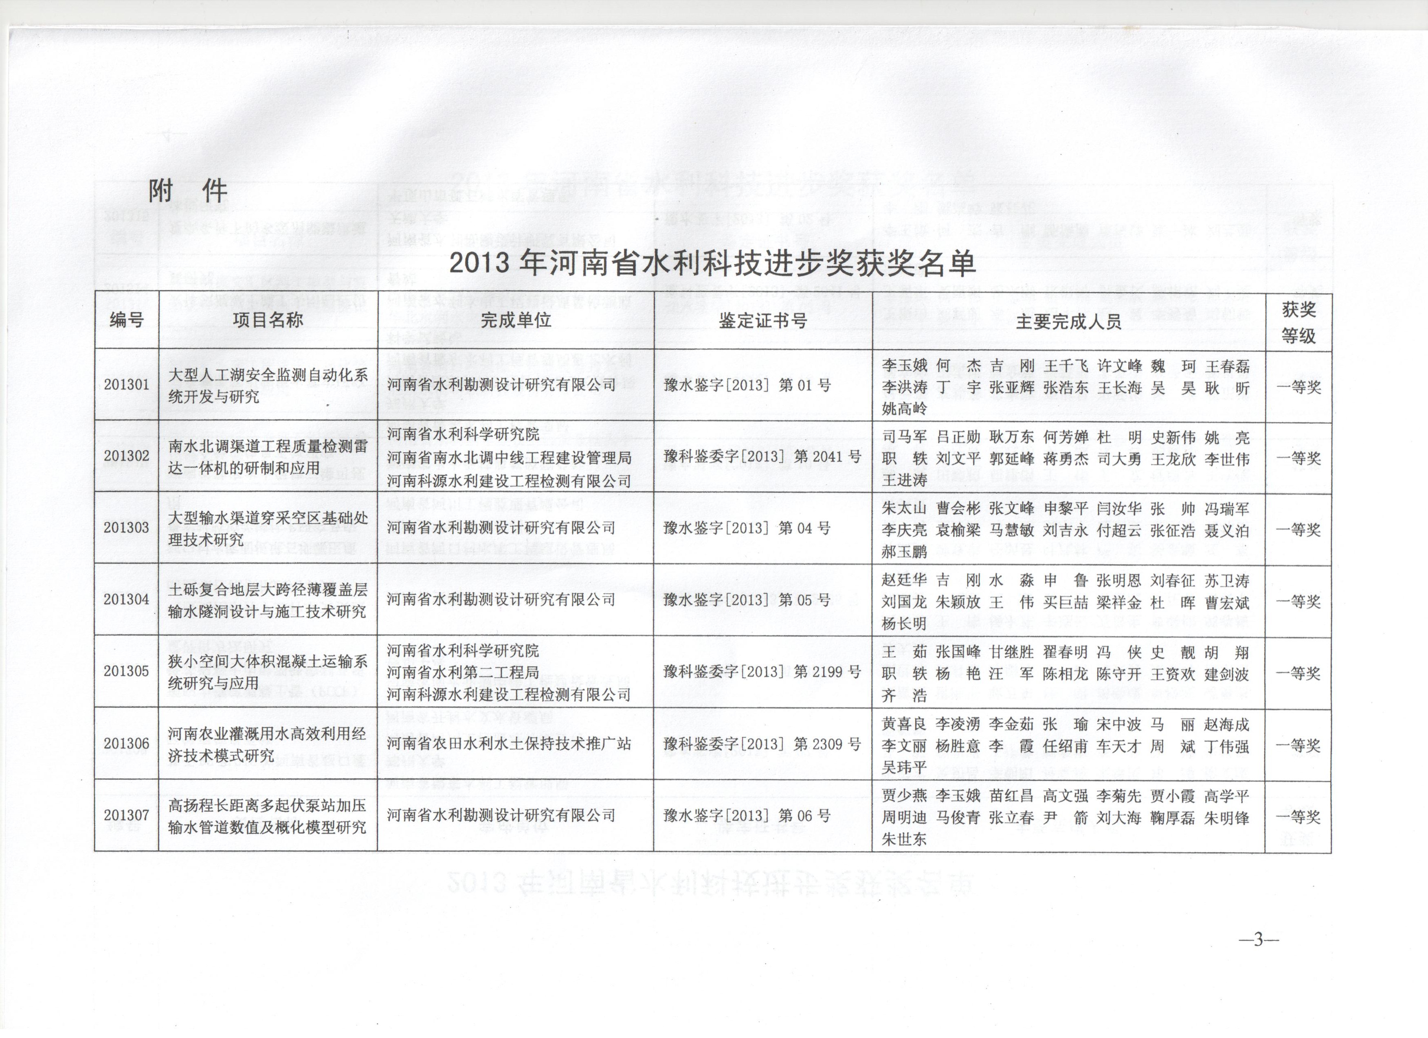This screenshot has width=1428, height=1038.
Task: Select the cell with number 201304
Action: [x=127, y=600]
